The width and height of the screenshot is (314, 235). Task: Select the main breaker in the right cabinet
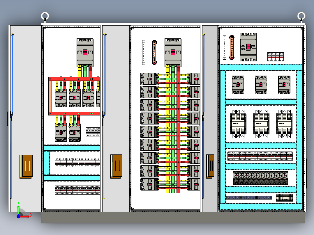[248, 47]
